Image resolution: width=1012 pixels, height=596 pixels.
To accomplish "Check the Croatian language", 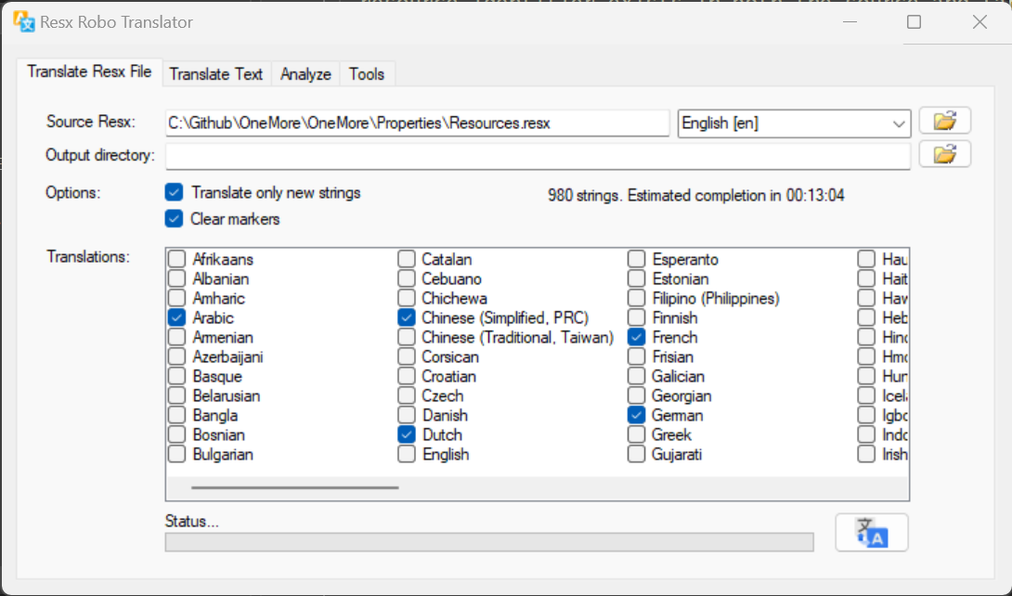I will coord(407,376).
